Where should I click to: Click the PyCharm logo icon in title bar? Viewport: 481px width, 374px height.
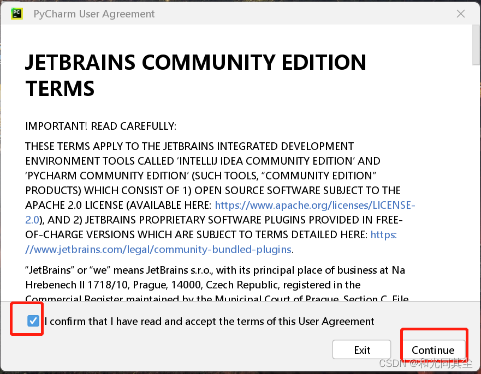coord(16,14)
